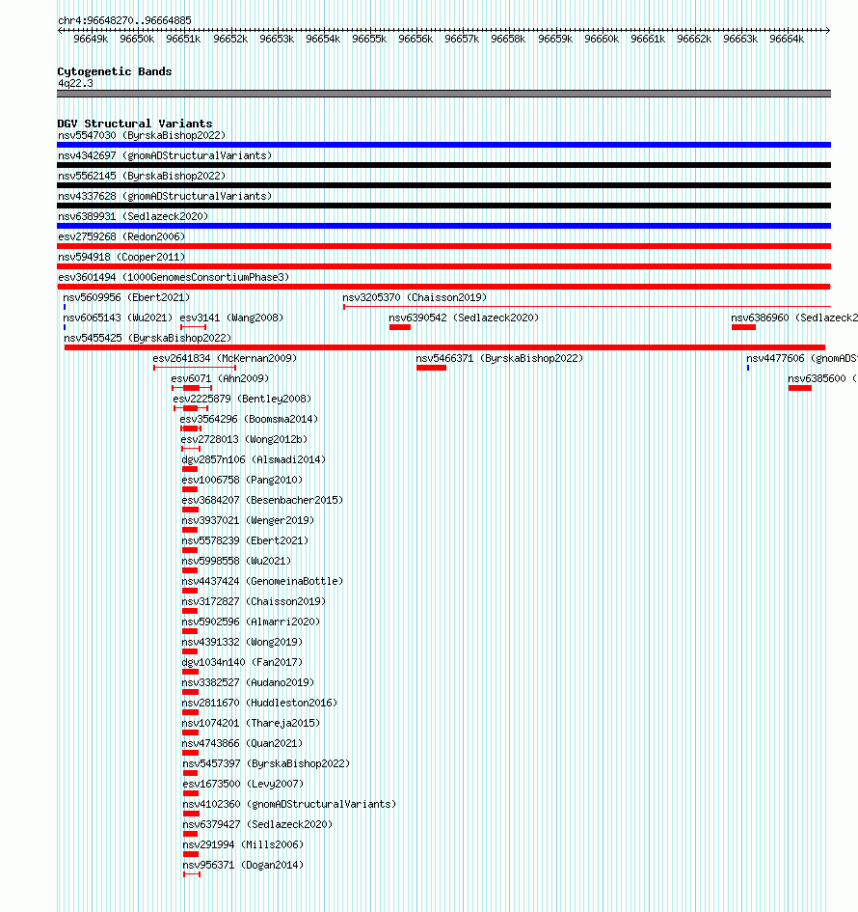The height and width of the screenshot is (912, 858).
Task: Click nsv4102360 gnomADStructuralVariants label
Action: 289,805
